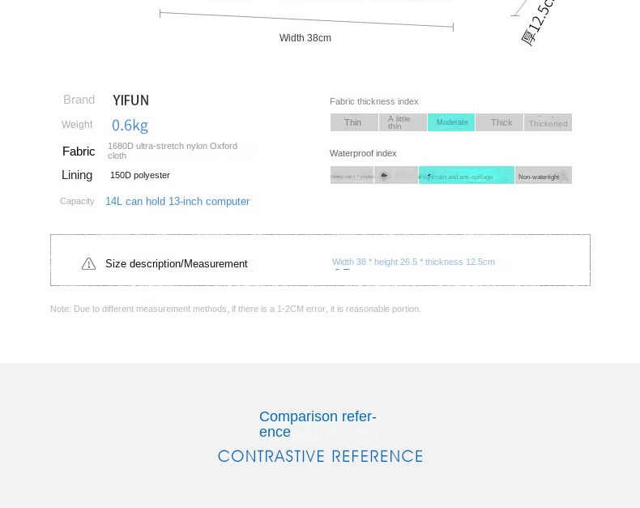Click the 0.6kg weight value
Image resolution: width=640 pixels, height=508 pixels.
130,126
